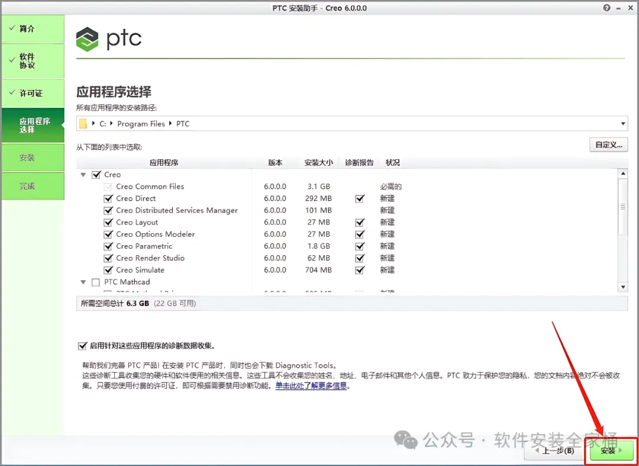Click PTC folder in the path bar
The image size is (639, 466).
183,124
